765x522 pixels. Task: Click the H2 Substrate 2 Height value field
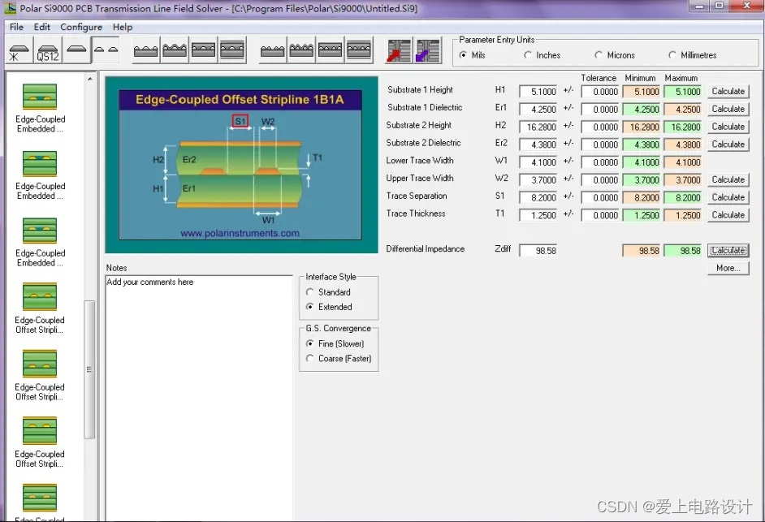(x=538, y=127)
